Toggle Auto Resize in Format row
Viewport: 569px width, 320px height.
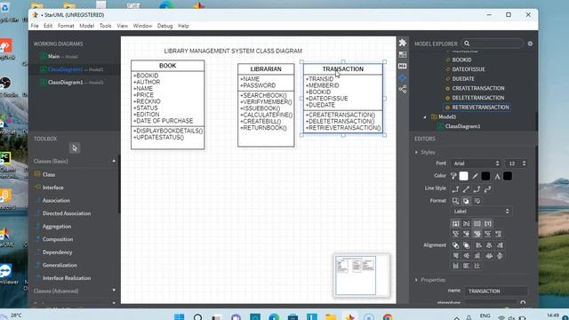click(x=455, y=201)
